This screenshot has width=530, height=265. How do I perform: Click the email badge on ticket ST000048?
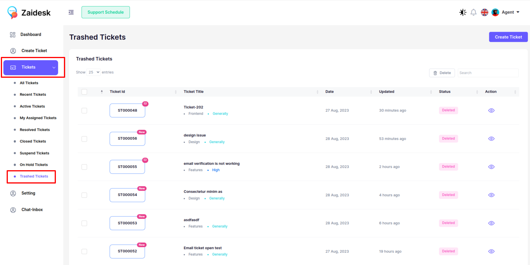145,104
